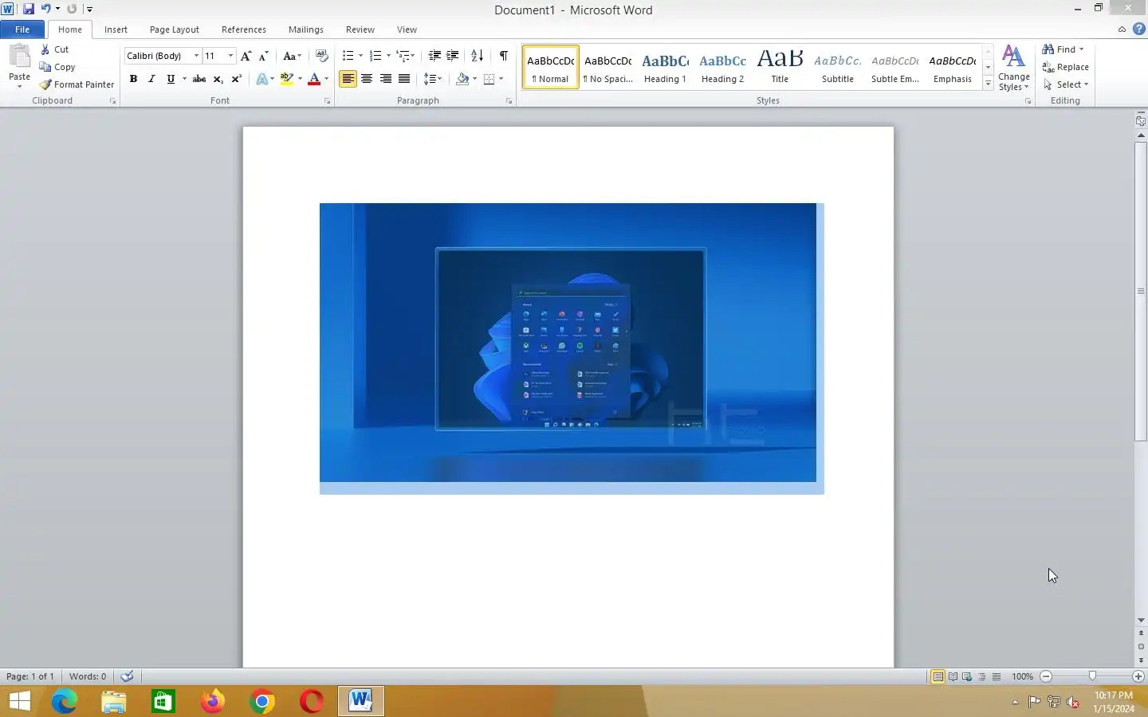Show paragraph marks with the pilcrow
This screenshot has height=717, width=1148.
click(x=504, y=56)
